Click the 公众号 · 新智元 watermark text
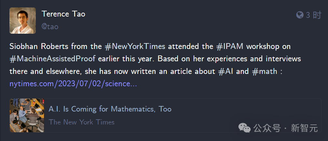Viewport: 328px width, 141px height. pos(286,128)
